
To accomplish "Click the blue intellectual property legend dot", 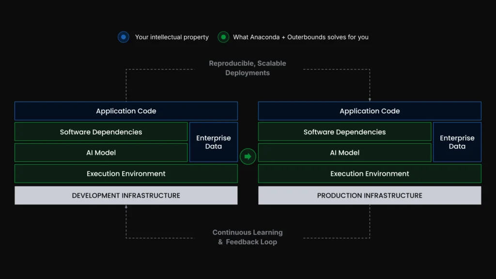I will pos(124,37).
